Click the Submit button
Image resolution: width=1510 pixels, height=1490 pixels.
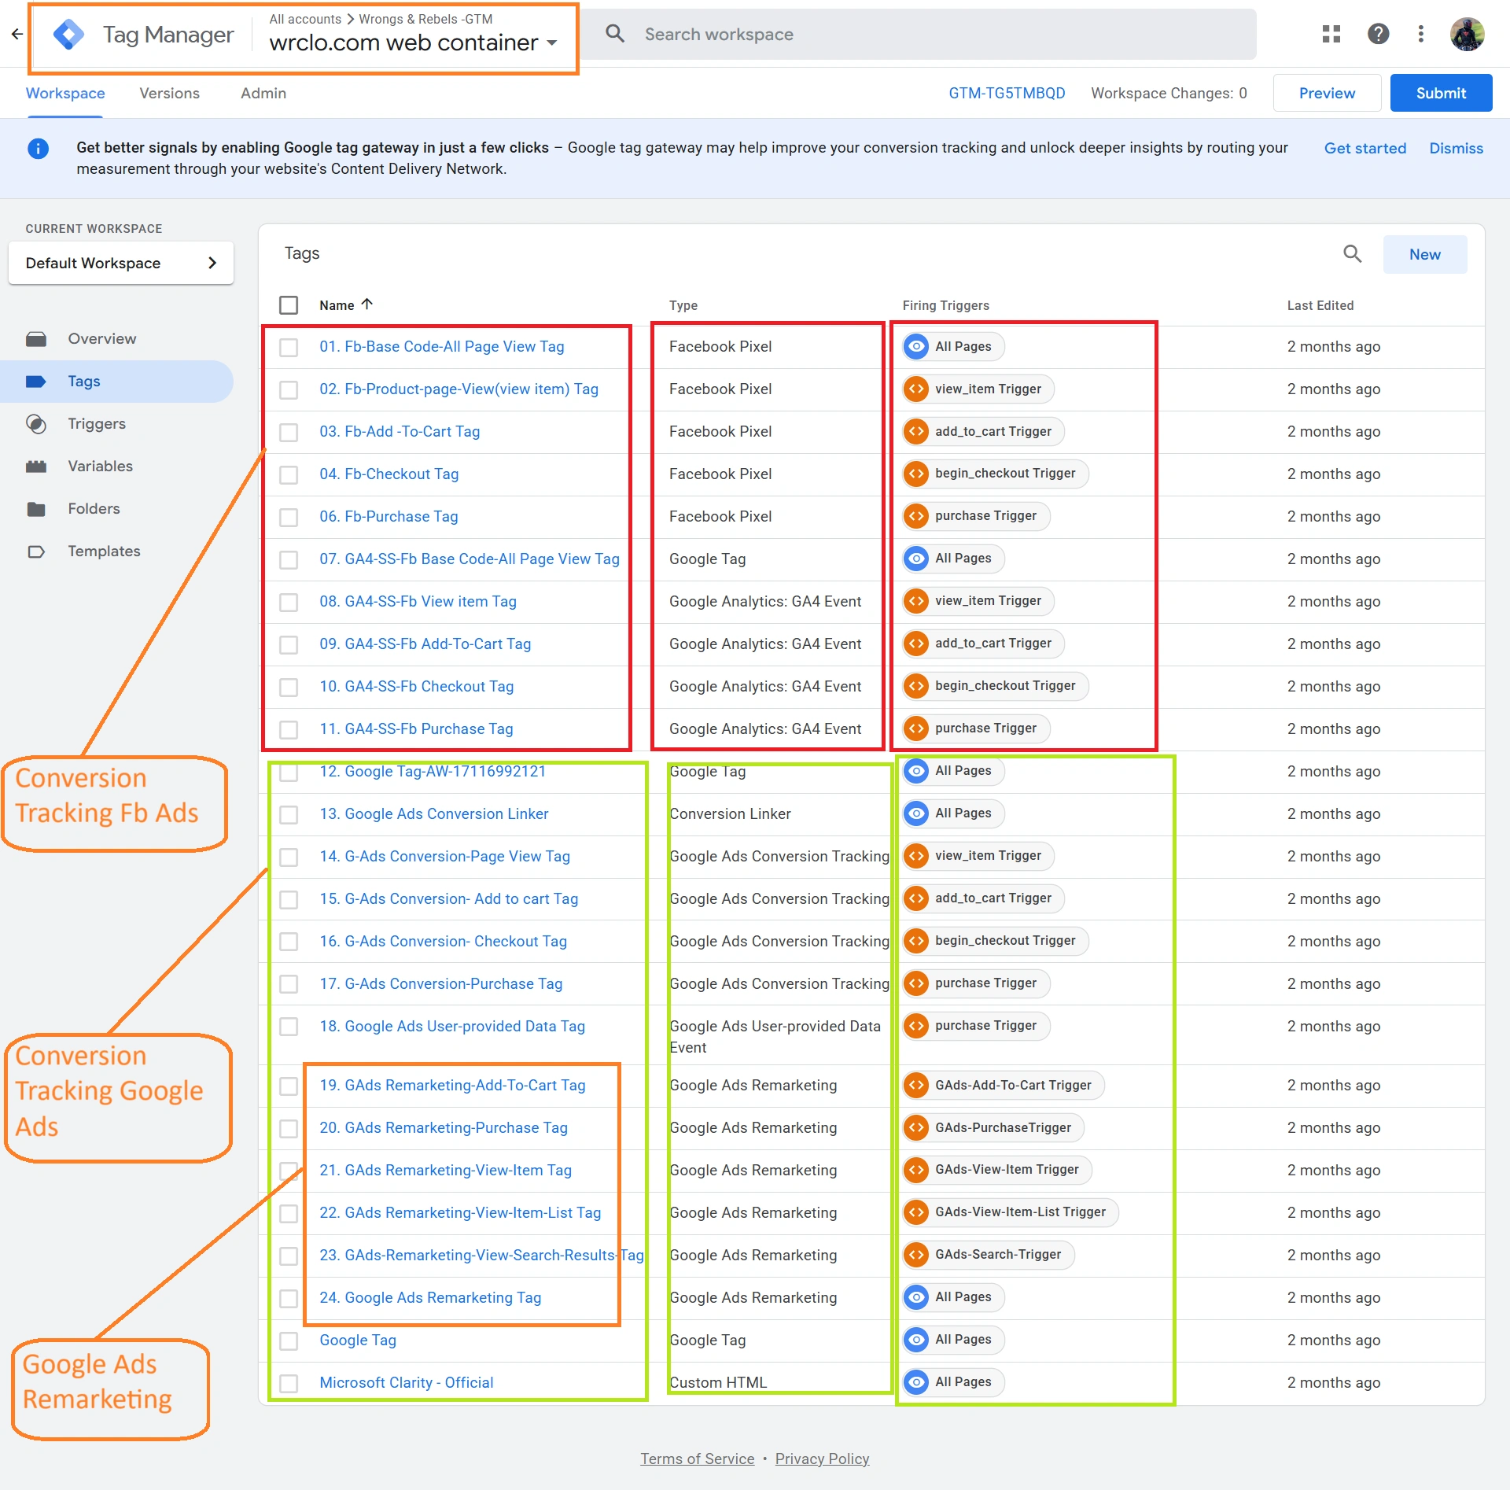pos(1440,92)
